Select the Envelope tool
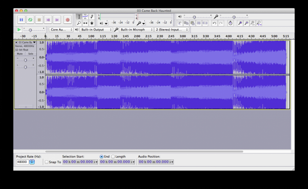308x189 pixels. [85, 17]
